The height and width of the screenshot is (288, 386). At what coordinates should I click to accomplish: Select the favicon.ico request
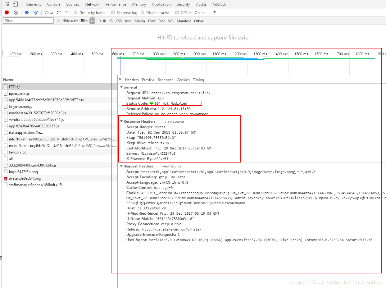[59, 152]
